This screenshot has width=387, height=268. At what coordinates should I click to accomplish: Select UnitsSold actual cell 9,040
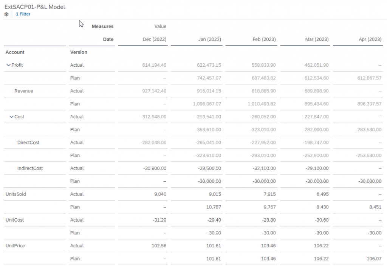pos(160,194)
